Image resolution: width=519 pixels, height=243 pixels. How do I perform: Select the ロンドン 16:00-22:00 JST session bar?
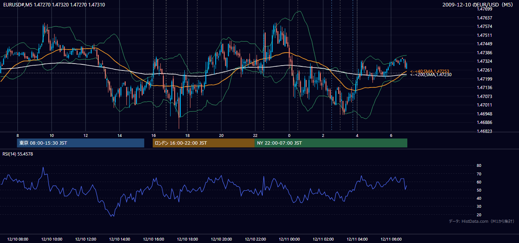tap(203, 143)
